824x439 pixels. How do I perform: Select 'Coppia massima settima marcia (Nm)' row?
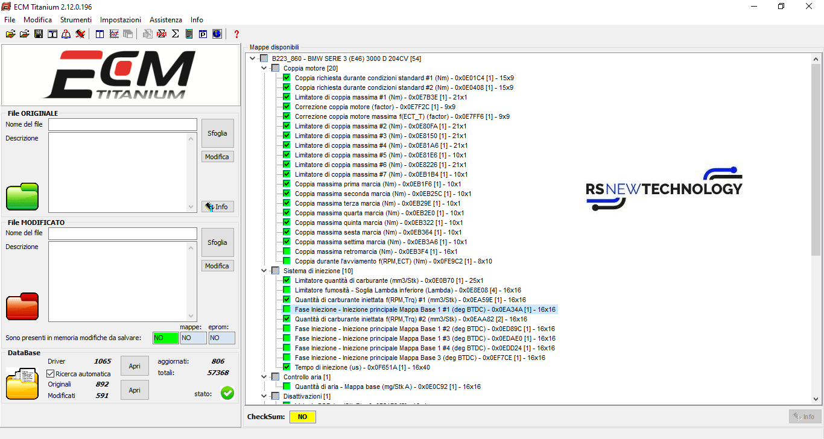381,242
